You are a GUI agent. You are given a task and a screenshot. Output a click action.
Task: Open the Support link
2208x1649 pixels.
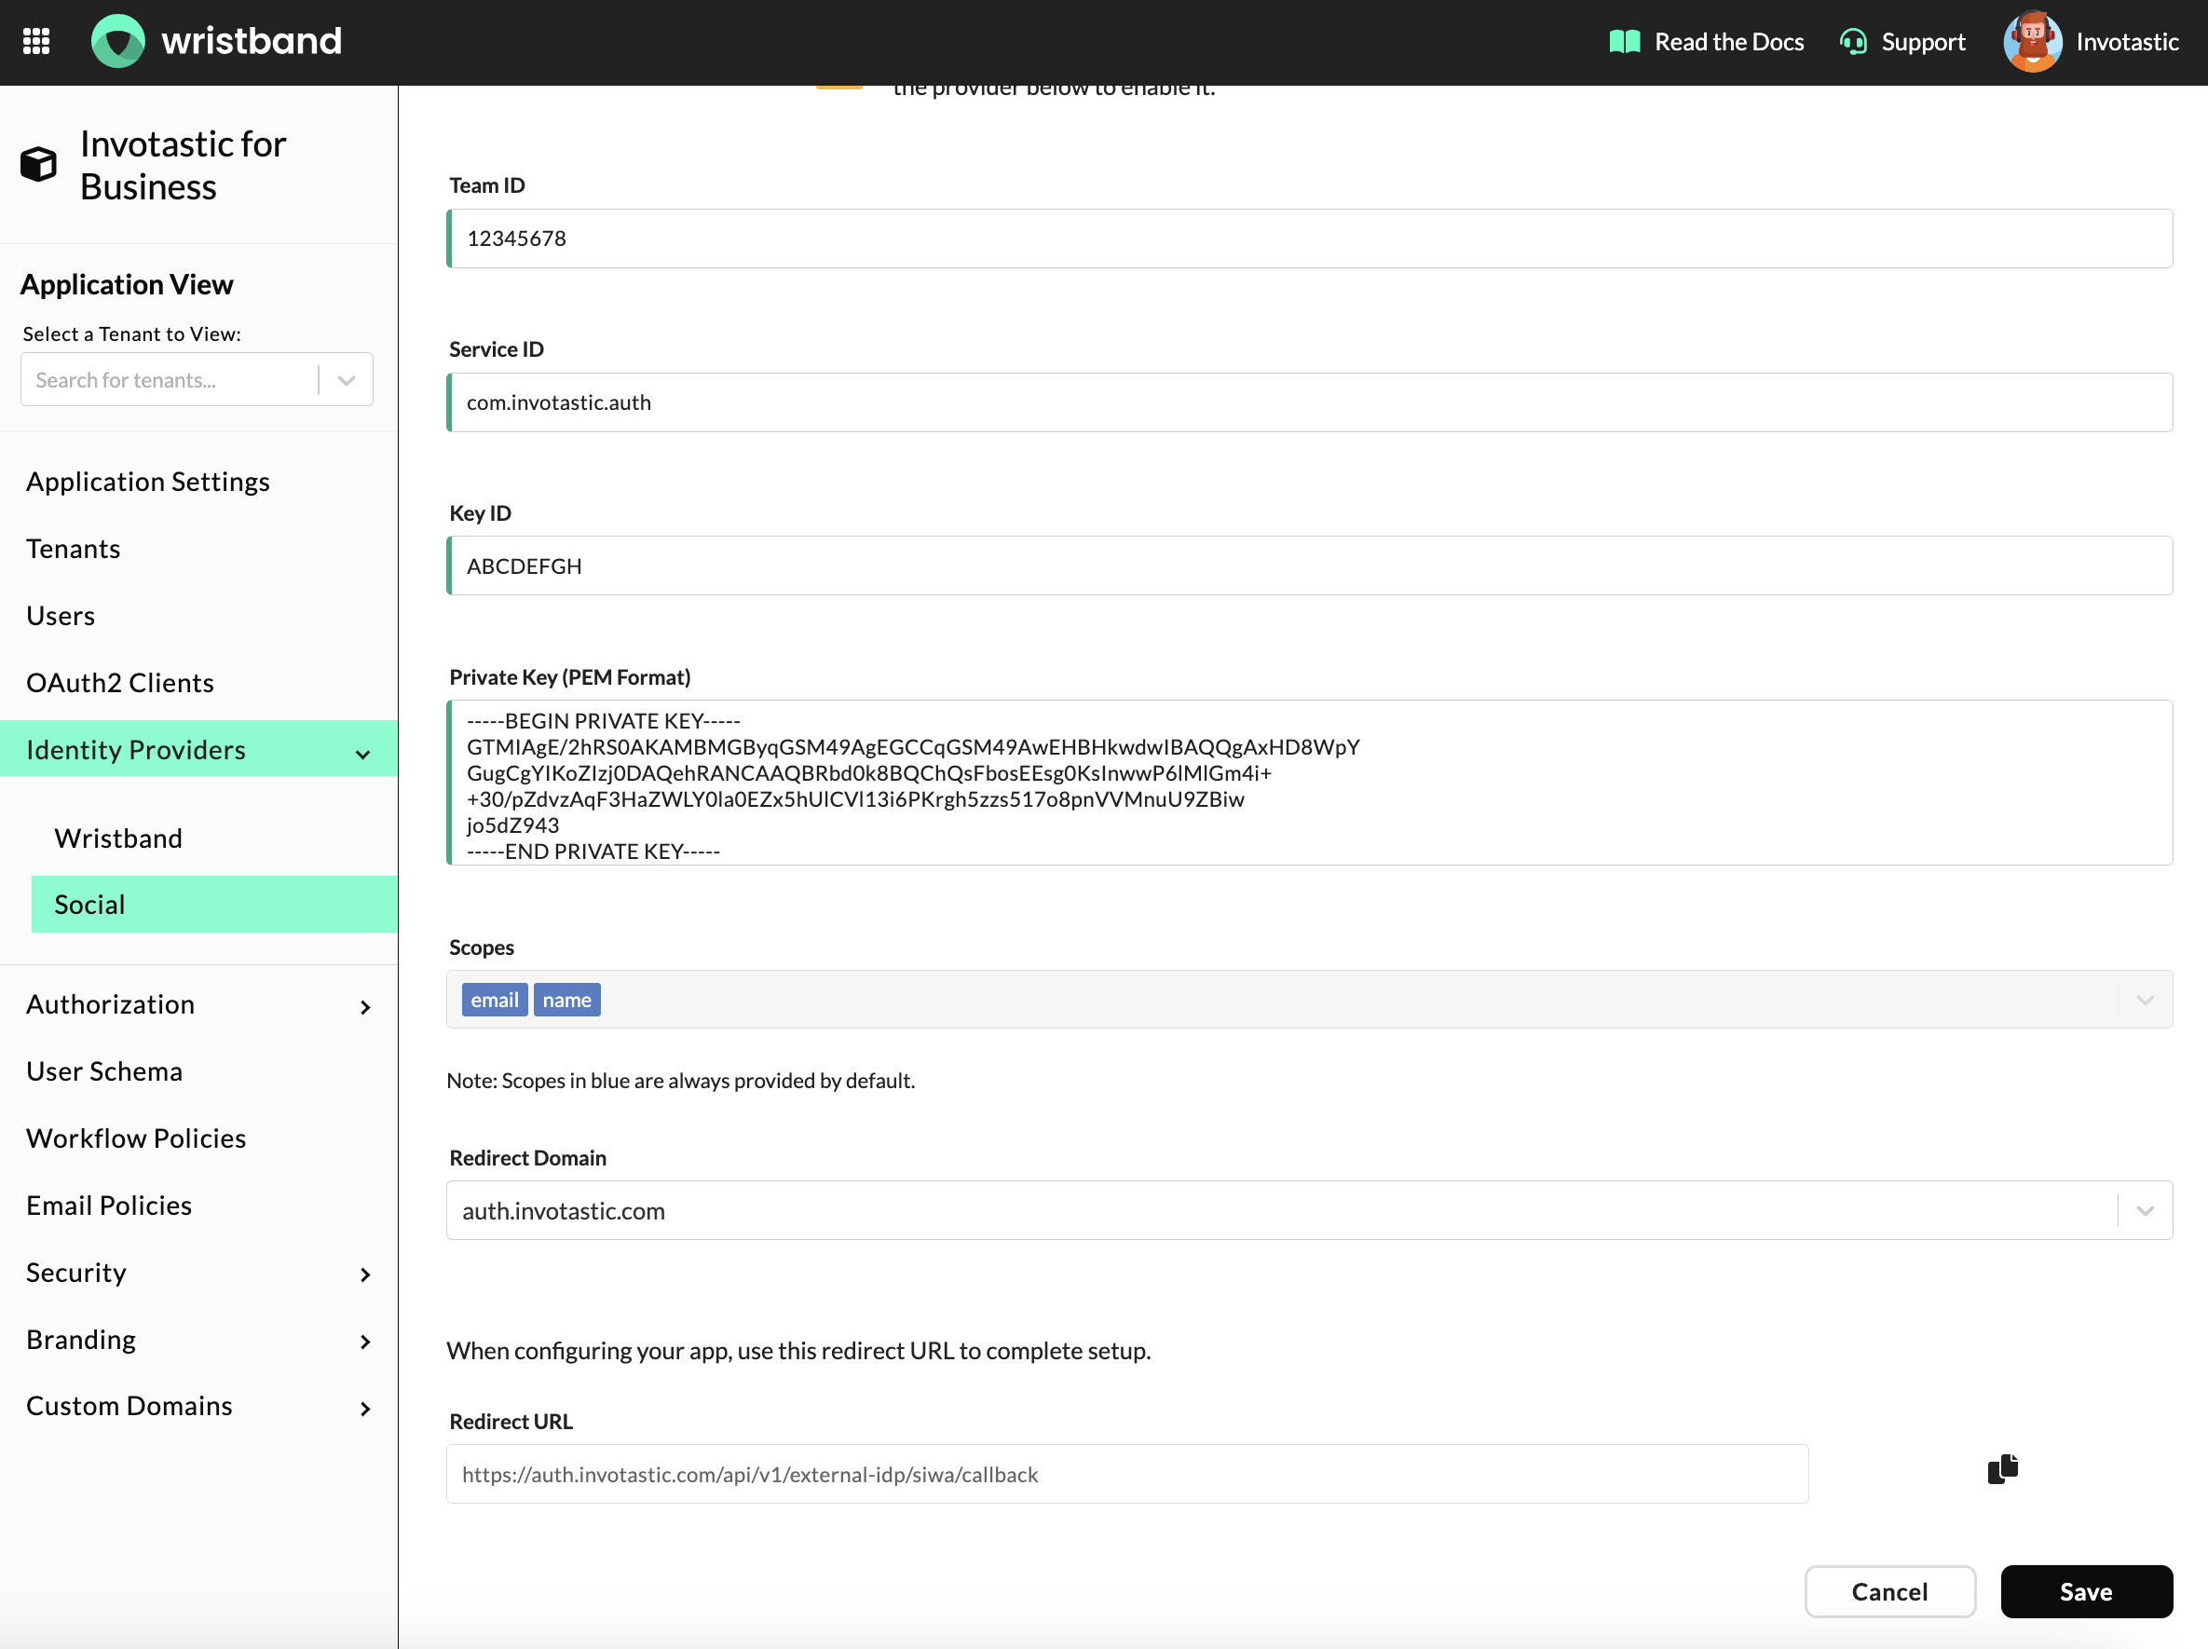coord(1923,42)
